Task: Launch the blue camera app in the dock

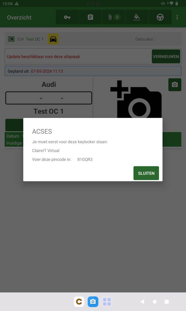Action: [x=93, y=302]
